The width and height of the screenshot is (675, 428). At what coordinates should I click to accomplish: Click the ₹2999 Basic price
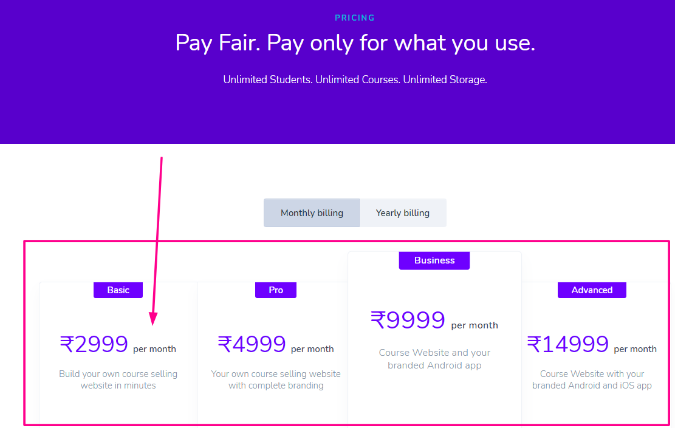coord(94,345)
